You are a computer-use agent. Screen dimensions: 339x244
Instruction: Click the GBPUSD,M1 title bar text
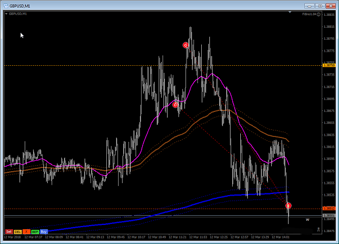point(20,6)
